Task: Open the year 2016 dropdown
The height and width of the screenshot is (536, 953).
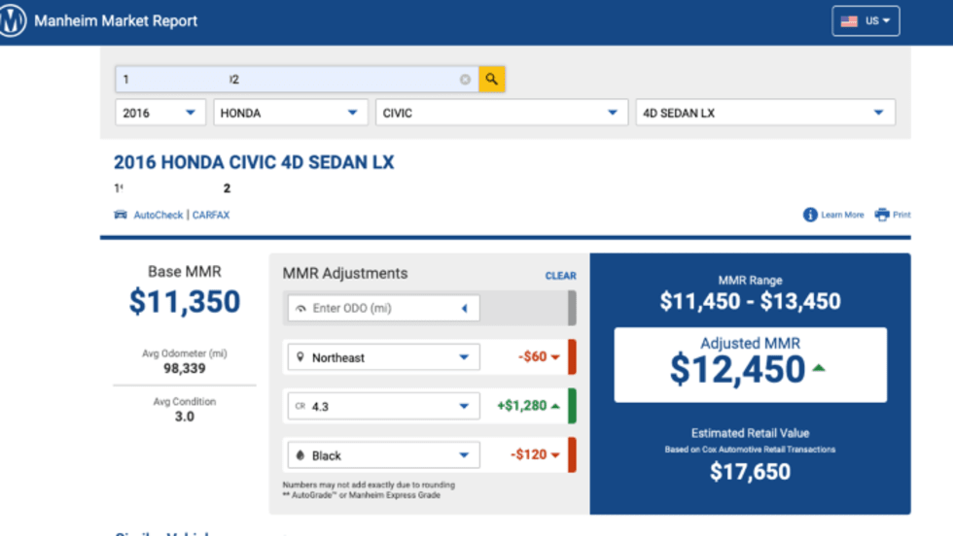Action: [160, 113]
